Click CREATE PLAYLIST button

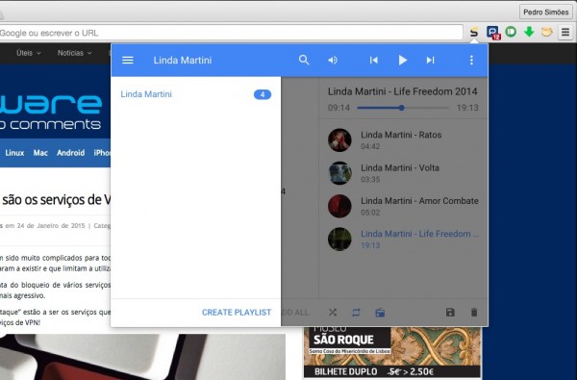[x=237, y=313]
